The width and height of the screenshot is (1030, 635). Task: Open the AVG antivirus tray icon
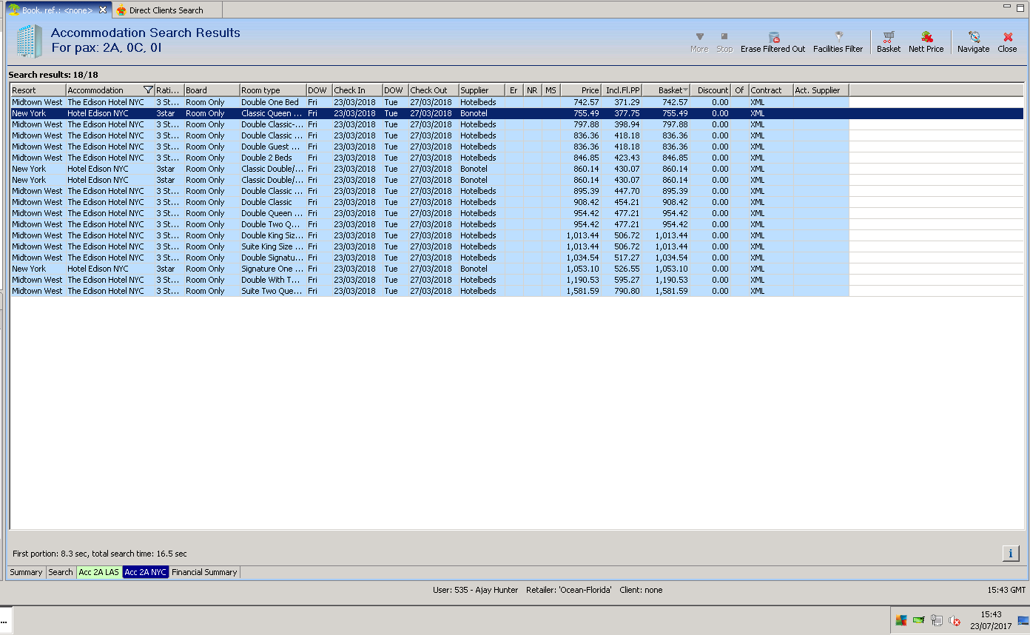pyautogui.click(x=901, y=621)
